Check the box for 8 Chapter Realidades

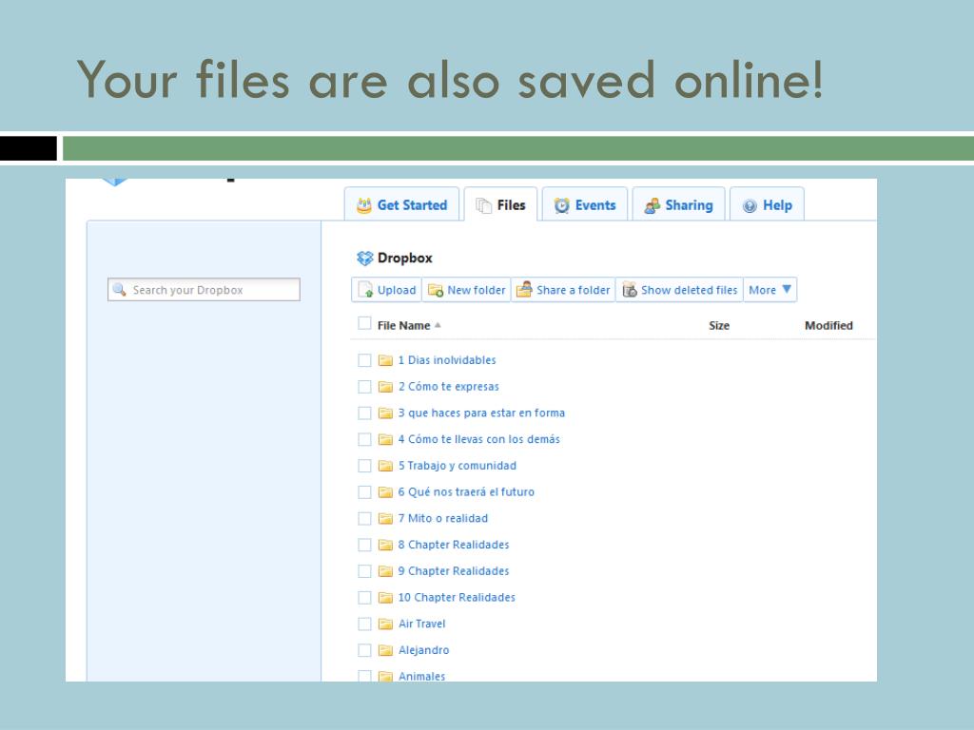coord(364,545)
